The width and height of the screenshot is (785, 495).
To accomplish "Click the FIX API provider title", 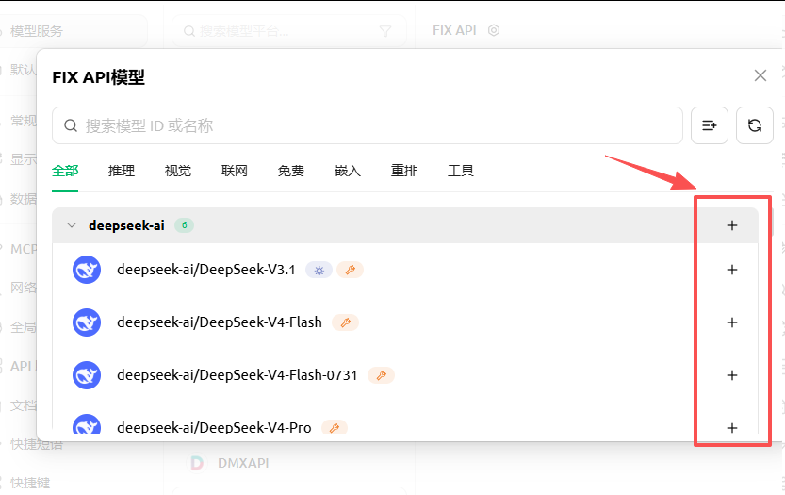I will click(x=454, y=30).
